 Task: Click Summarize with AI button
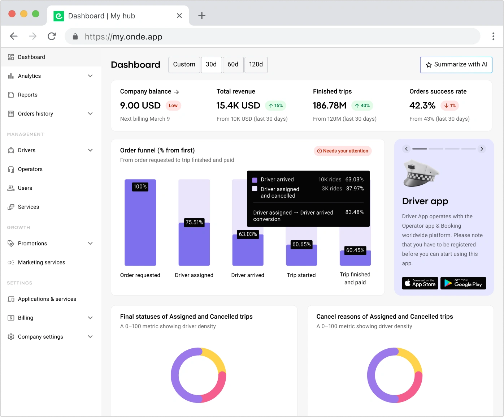coord(456,65)
